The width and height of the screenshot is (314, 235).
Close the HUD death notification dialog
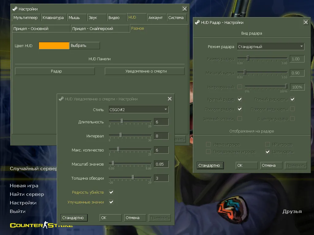(x=170, y=99)
